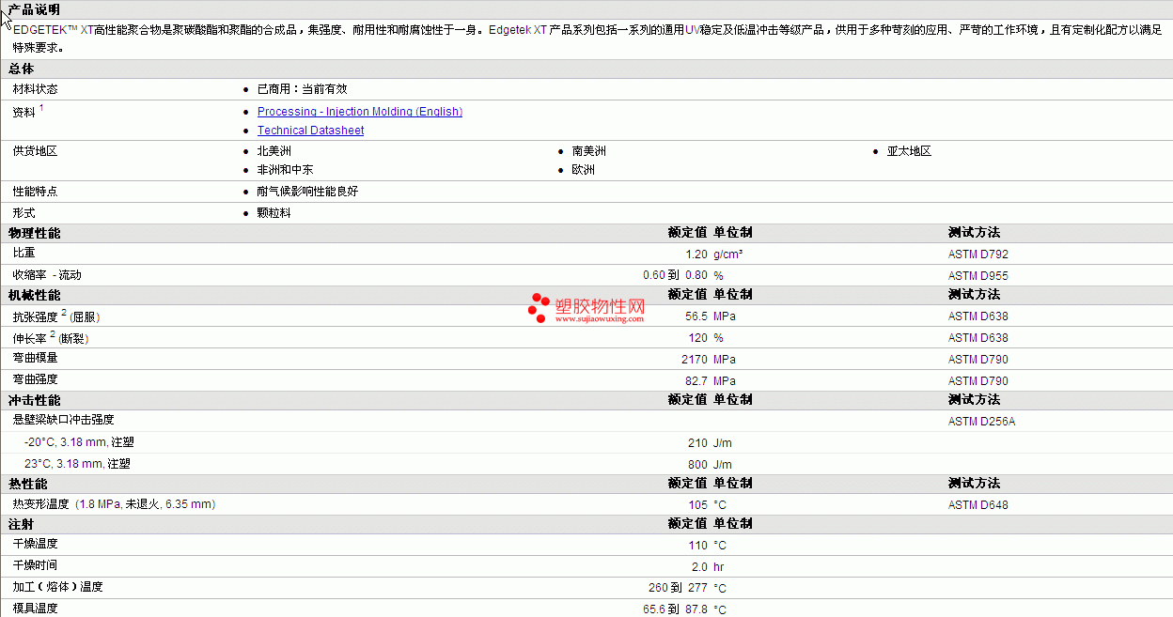
Task: Click the 颗粒料 form value
Action: point(274,213)
